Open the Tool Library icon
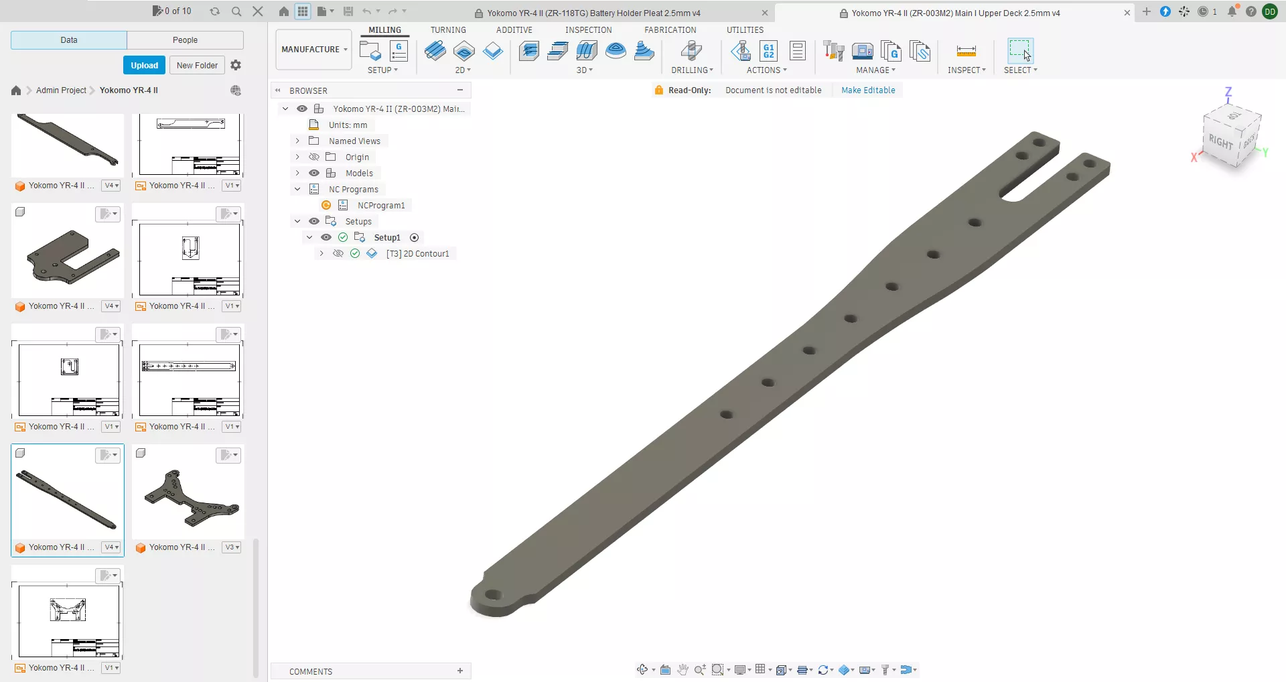Image resolution: width=1286 pixels, height=682 pixels. tap(833, 51)
